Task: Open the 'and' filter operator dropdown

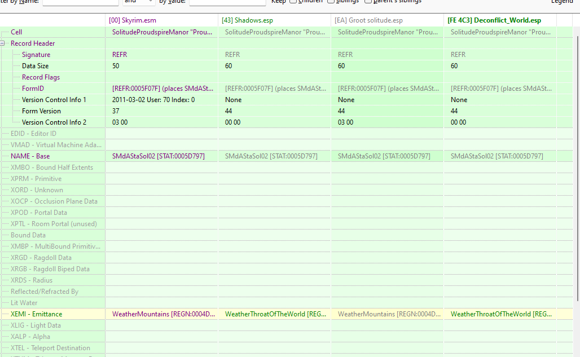Action: pyautogui.click(x=139, y=2)
